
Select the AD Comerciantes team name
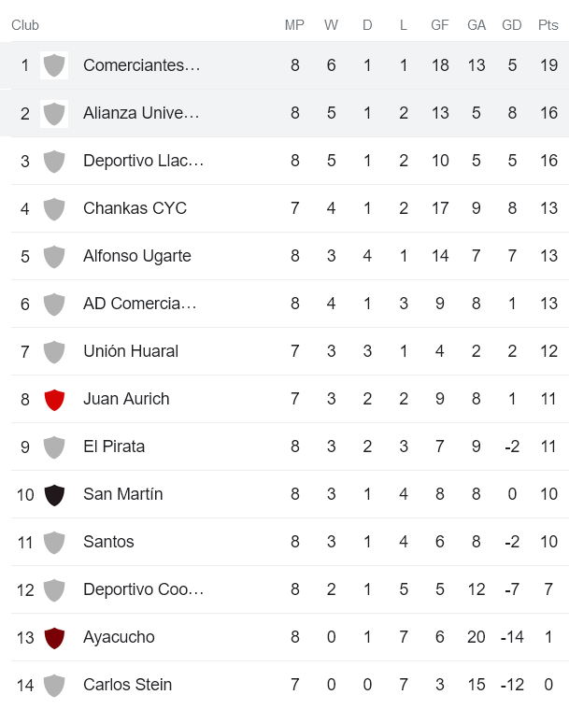pos(139,304)
